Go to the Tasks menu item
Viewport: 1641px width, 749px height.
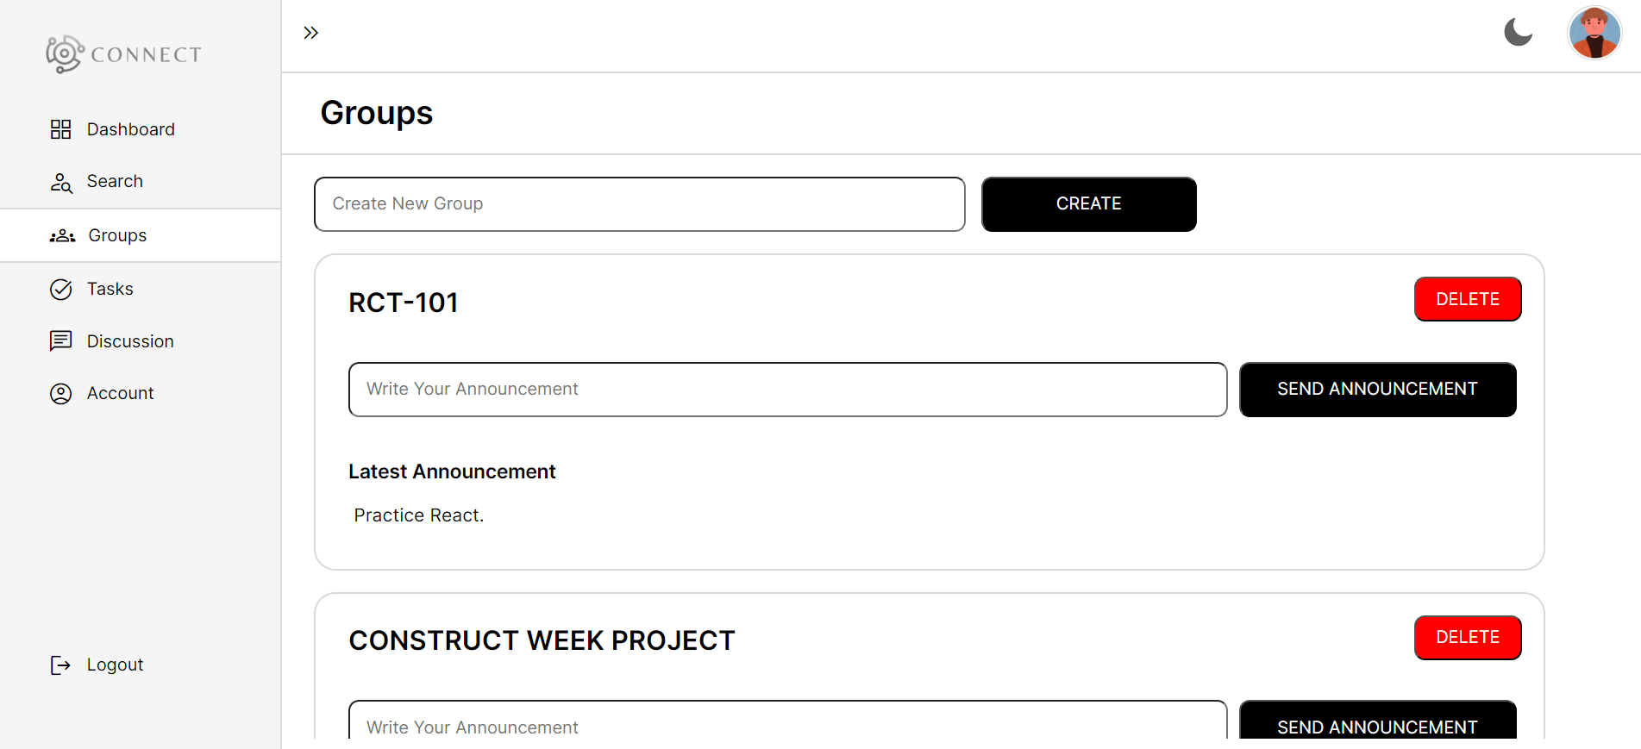110,290
